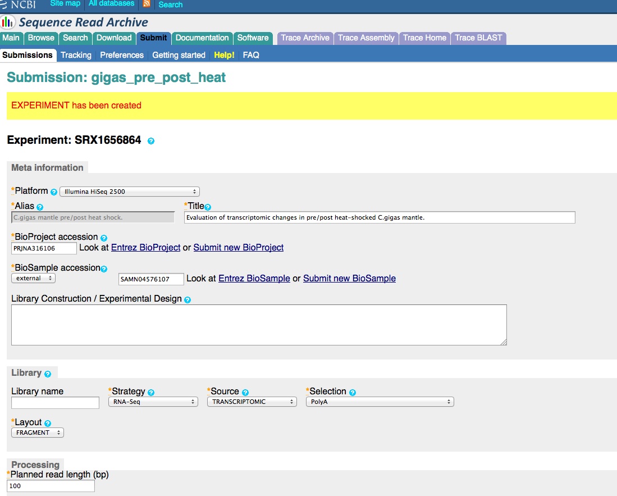Click into the Library name text field
This screenshot has height=496, width=617.
55,402
